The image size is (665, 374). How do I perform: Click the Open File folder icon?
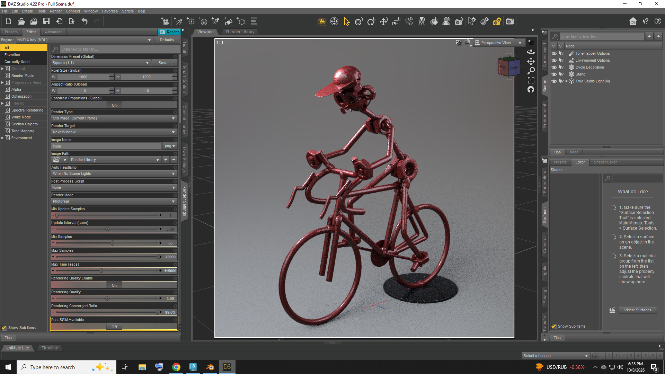coord(21,21)
